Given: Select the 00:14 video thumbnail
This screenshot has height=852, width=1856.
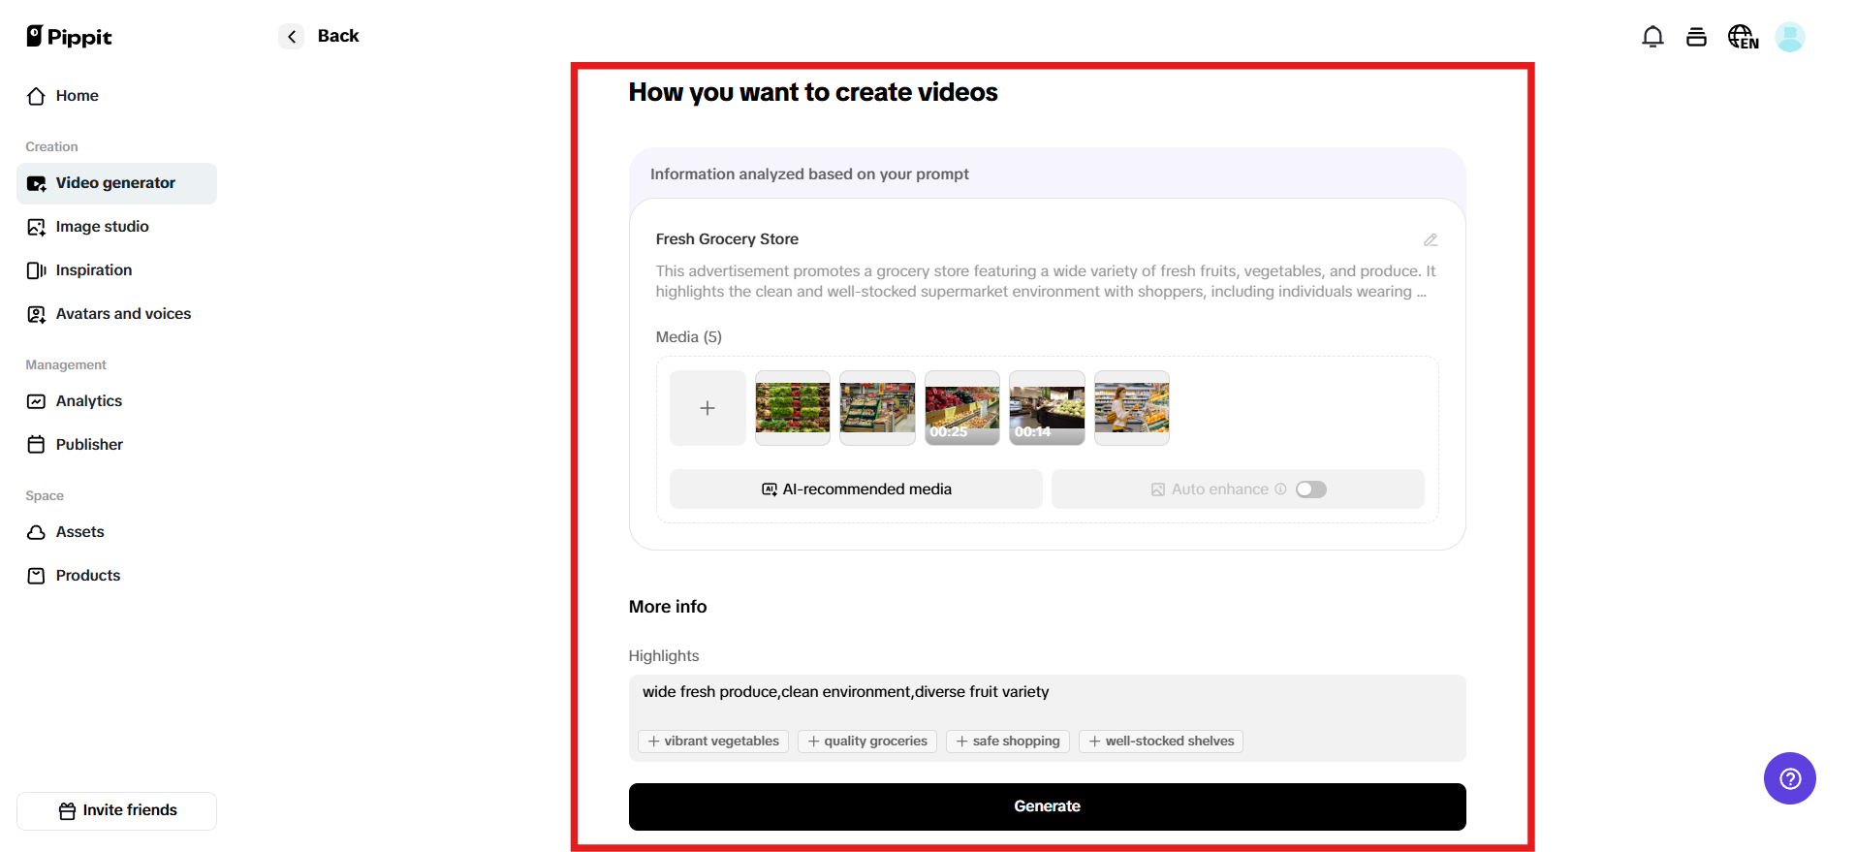Looking at the screenshot, I should [1047, 408].
